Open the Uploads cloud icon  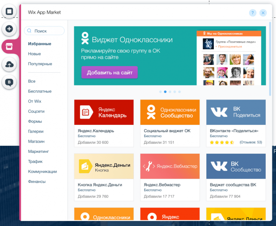[9, 64]
